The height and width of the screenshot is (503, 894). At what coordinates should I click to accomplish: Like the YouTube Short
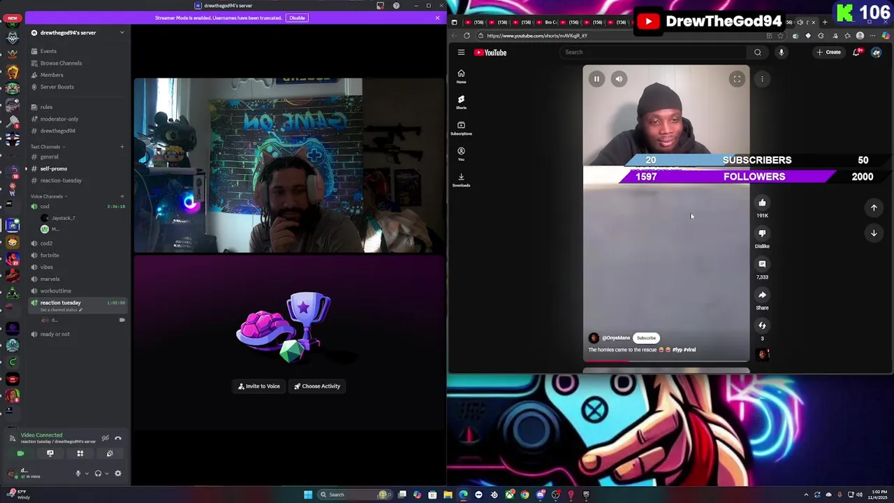762,203
